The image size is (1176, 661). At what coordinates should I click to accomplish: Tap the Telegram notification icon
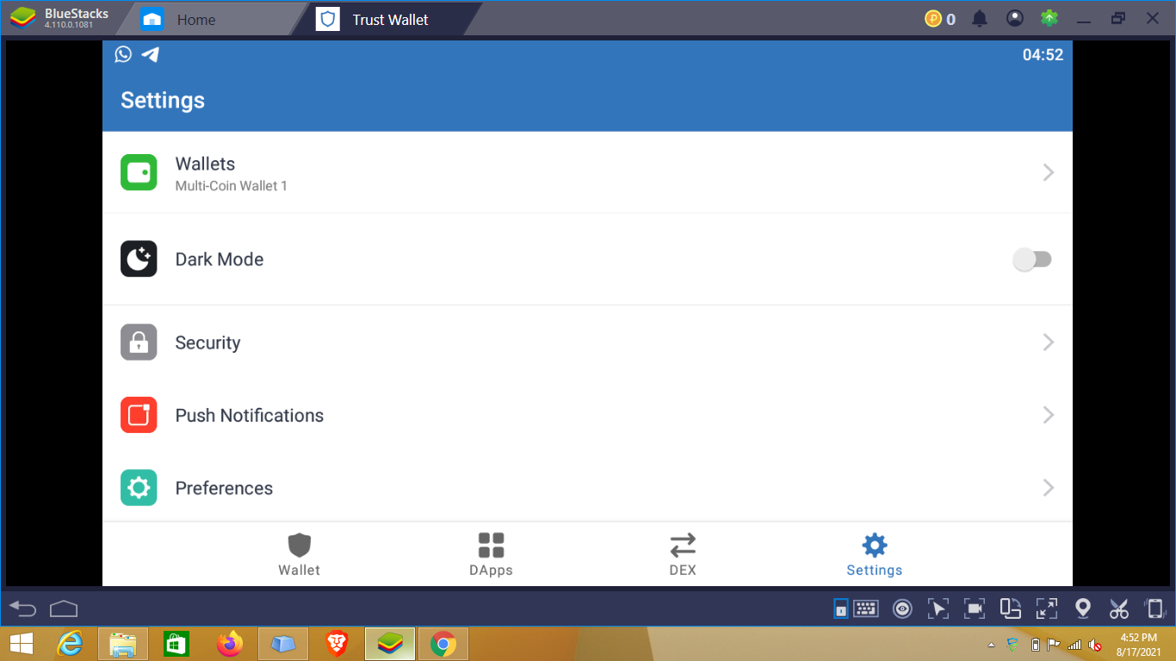151,54
